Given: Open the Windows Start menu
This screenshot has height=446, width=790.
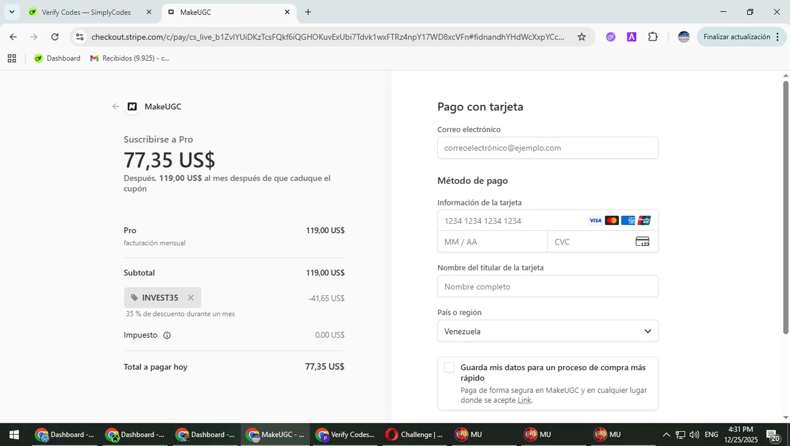Looking at the screenshot, I should coord(14,434).
